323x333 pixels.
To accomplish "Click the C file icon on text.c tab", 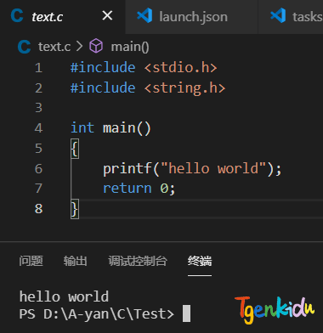I will point(17,16).
